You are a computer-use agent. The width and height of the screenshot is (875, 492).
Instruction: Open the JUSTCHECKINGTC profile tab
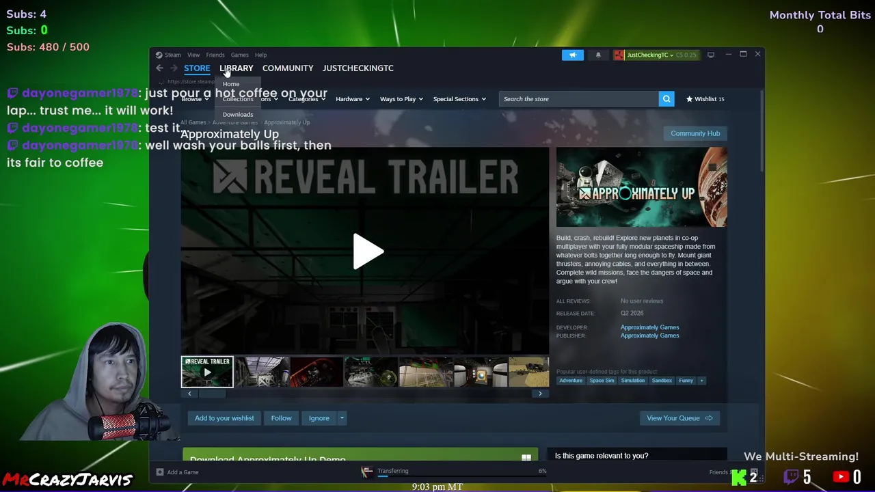[358, 68]
